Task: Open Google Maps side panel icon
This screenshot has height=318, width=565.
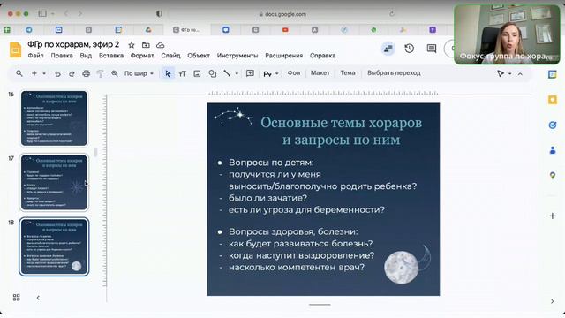Action: tap(553, 176)
